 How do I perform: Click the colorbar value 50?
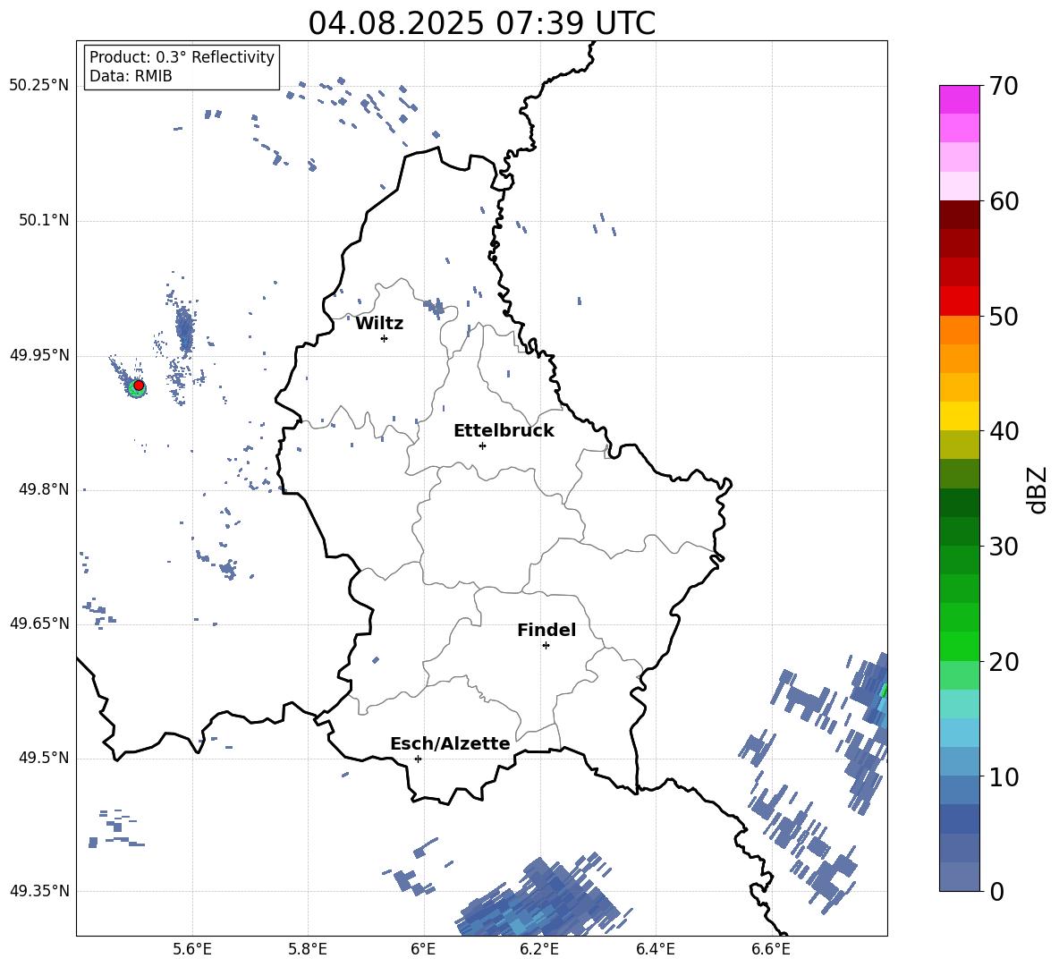click(x=1004, y=316)
